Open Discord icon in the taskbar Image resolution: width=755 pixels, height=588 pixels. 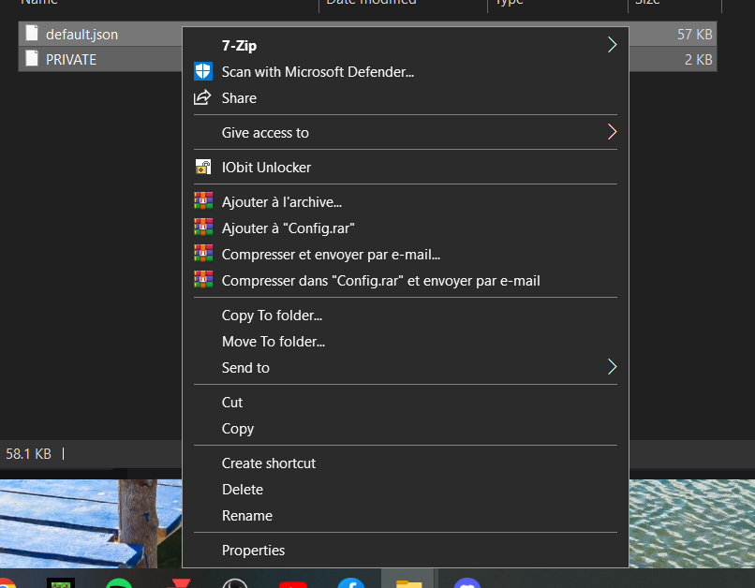(467, 582)
